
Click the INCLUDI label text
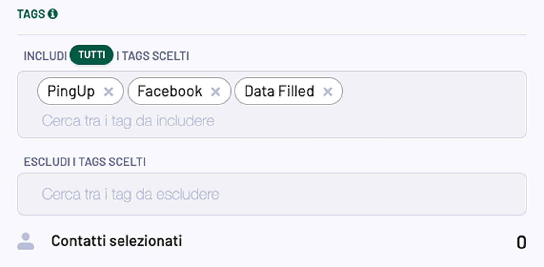[45, 56]
